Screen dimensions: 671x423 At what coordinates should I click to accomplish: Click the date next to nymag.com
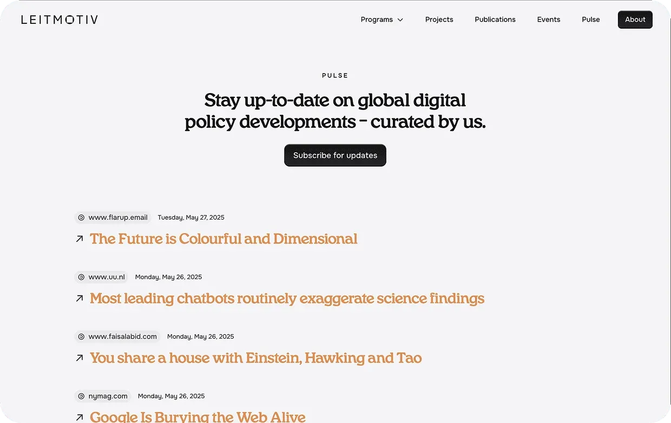[x=171, y=396]
